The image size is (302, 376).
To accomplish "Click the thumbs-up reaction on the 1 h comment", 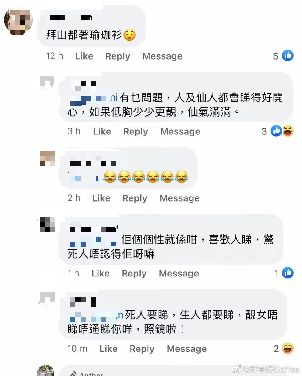I will (288, 273).
